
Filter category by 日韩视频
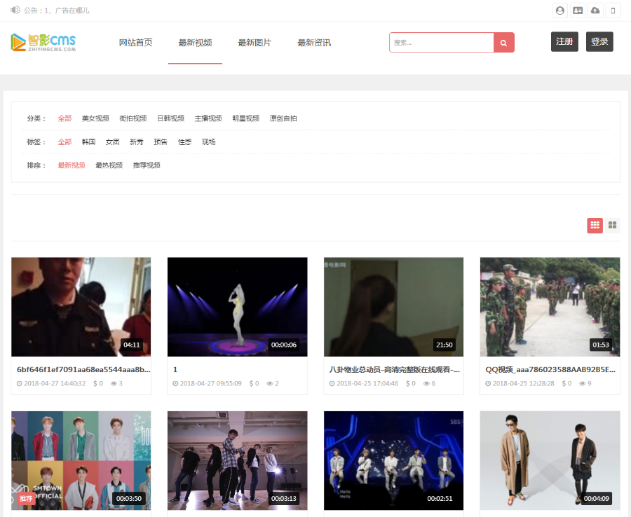170,118
